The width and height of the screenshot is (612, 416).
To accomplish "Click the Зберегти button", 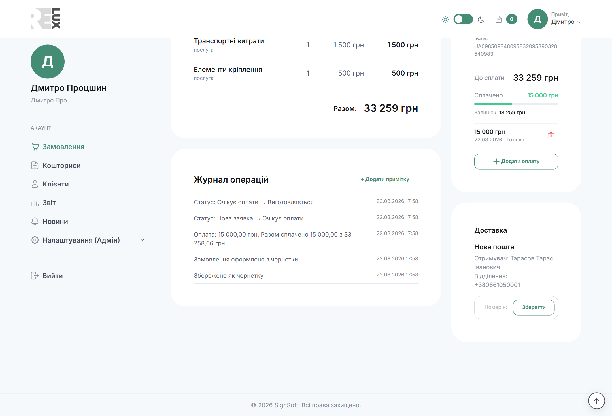I will [534, 307].
